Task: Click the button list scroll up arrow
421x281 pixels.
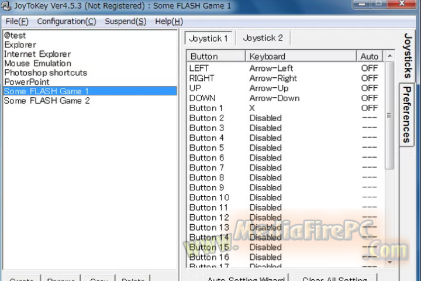Action: pos(389,56)
